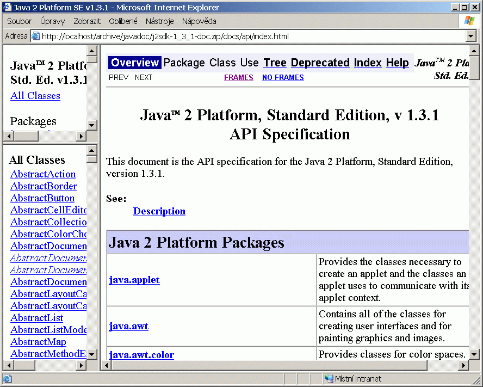The image size is (483, 387).
Task: Click the Windows flag logo beside the menu bar
Action: 469,21
